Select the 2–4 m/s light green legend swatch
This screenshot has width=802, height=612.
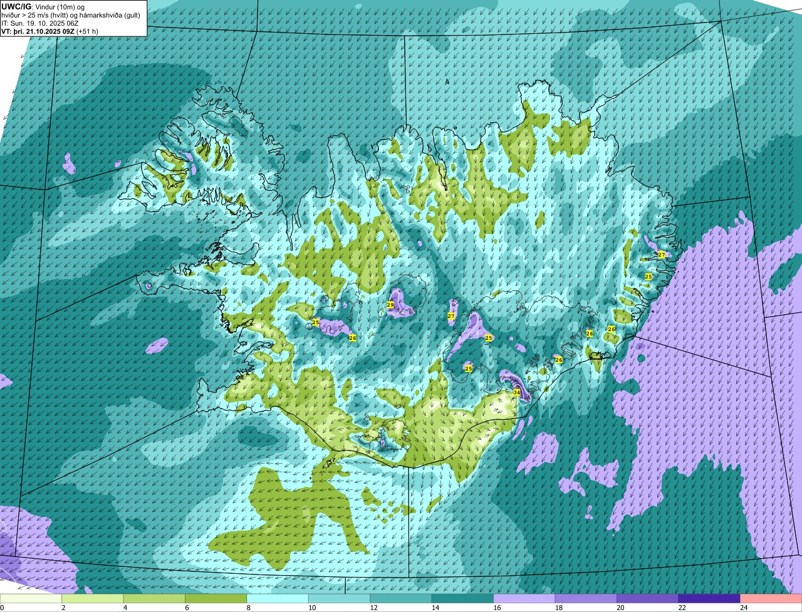tap(93, 598)
